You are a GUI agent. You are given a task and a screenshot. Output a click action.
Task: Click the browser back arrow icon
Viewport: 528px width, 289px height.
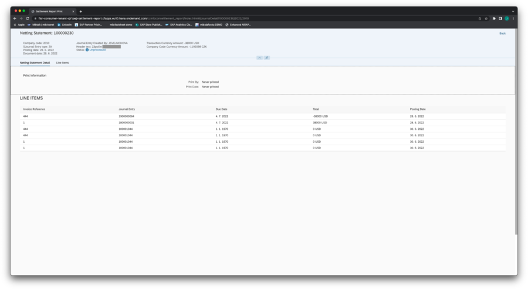click(x=15, y=18)
